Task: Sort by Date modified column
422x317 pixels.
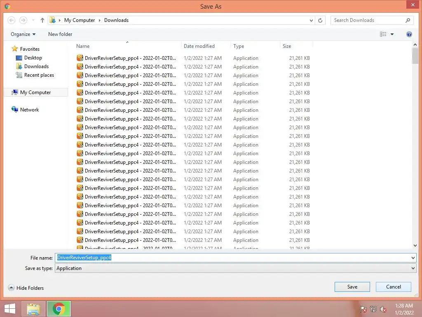Action: pos(206,46)
